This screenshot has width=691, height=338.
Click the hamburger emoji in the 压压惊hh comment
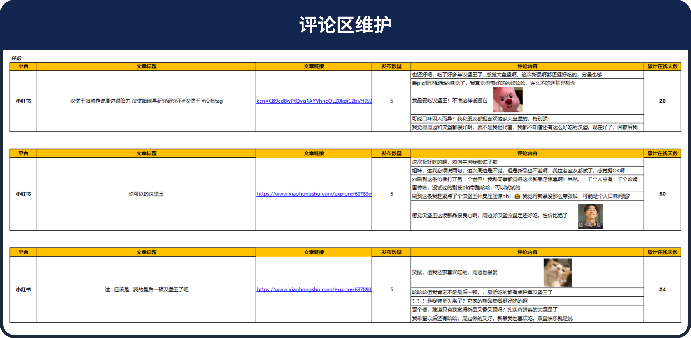pos(517,196)
